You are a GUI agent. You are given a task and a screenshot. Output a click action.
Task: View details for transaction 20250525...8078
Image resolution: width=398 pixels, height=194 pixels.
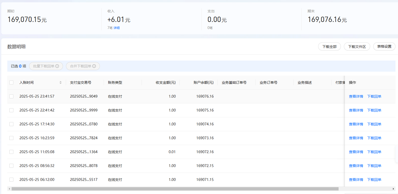(x=356, y=166)
